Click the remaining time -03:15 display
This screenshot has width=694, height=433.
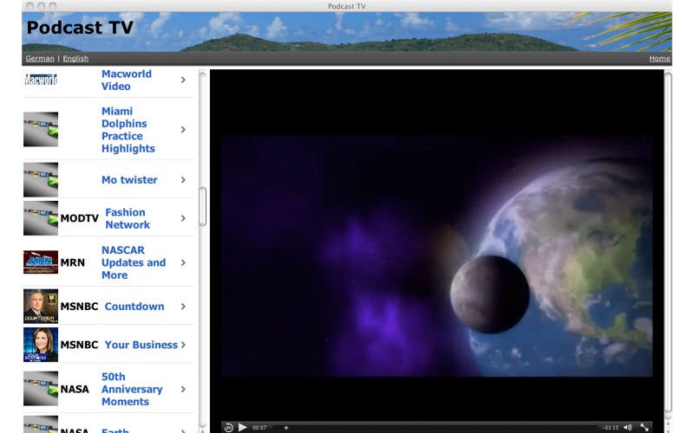click(x=611, y=428)
